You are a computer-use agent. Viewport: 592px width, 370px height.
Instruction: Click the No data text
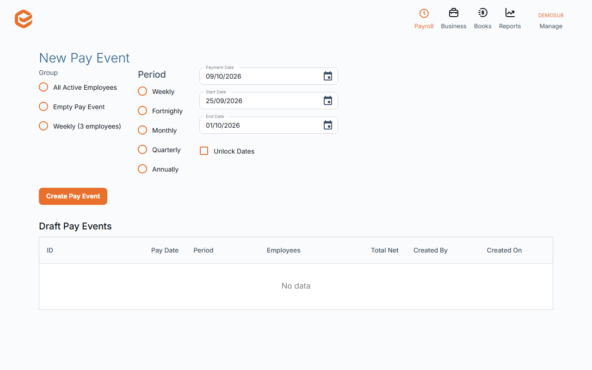click(296, 286)
